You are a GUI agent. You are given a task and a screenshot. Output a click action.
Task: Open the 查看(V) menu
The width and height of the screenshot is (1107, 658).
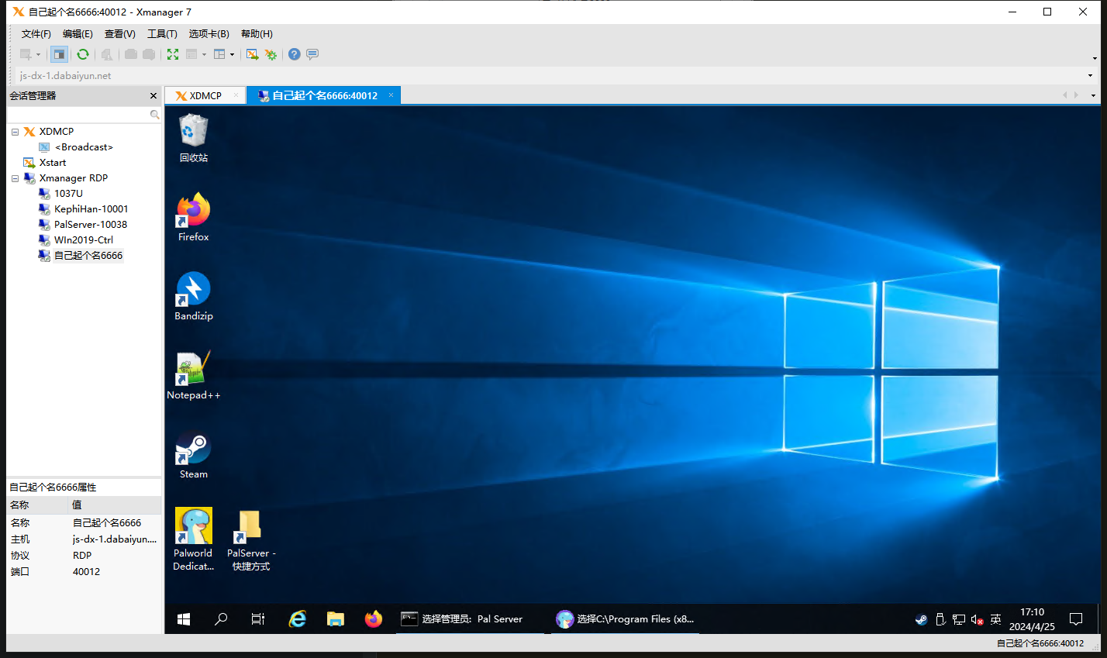120,34
